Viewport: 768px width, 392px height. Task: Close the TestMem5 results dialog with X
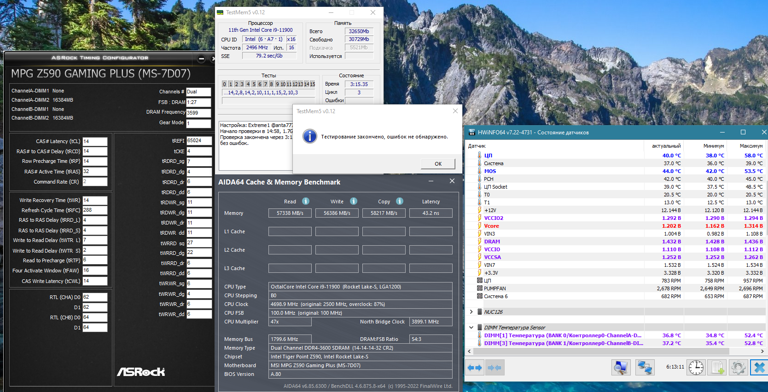[455, 111]
